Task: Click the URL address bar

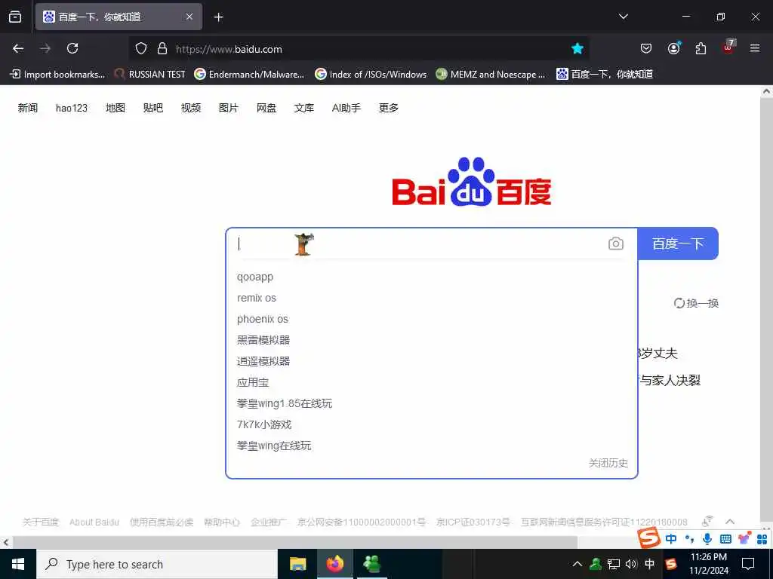Action: point(360,49)
